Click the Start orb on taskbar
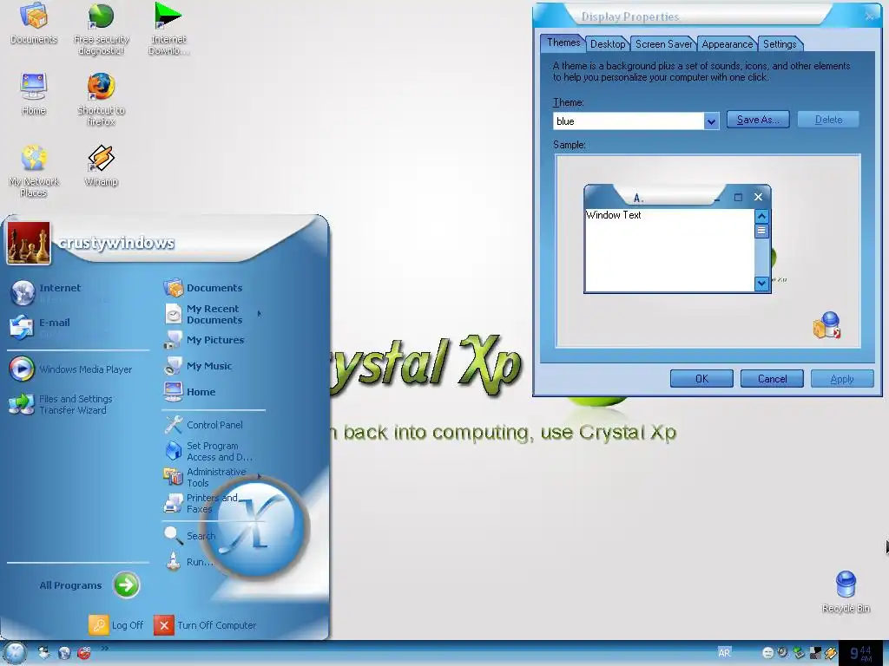The width and height of the screenshot is (889, 666). 16,653
